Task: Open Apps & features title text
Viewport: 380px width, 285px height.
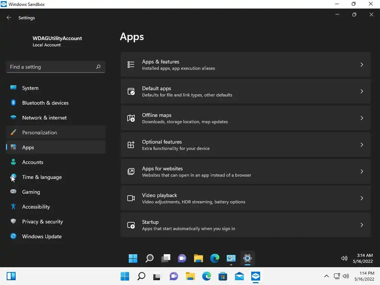Action: (x=160, y=62)
